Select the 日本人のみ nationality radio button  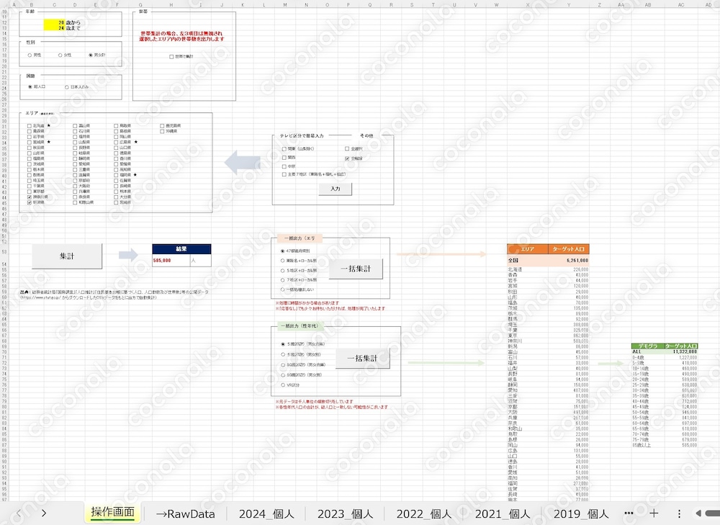pyautogui.click(x=67, y=87)
